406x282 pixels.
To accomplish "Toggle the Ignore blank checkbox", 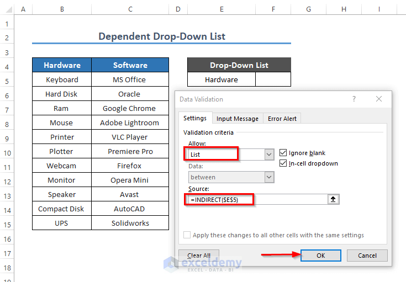I will [x=283, y=153].
